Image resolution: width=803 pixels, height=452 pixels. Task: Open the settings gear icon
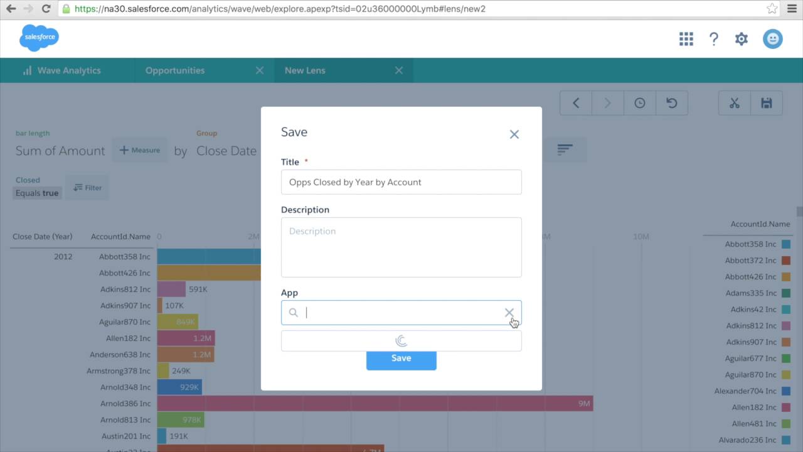pos(742,39)
